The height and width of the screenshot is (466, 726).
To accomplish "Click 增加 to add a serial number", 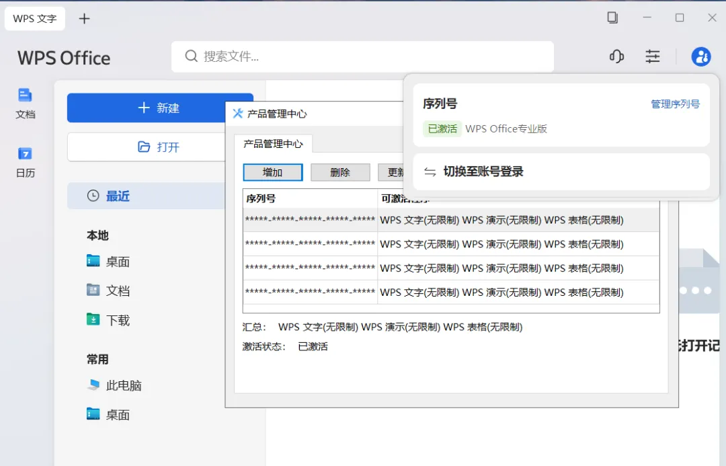I will (273, 172).
